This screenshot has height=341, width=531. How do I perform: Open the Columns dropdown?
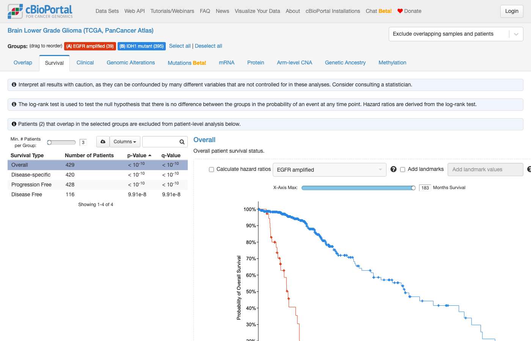click(125, 142)
